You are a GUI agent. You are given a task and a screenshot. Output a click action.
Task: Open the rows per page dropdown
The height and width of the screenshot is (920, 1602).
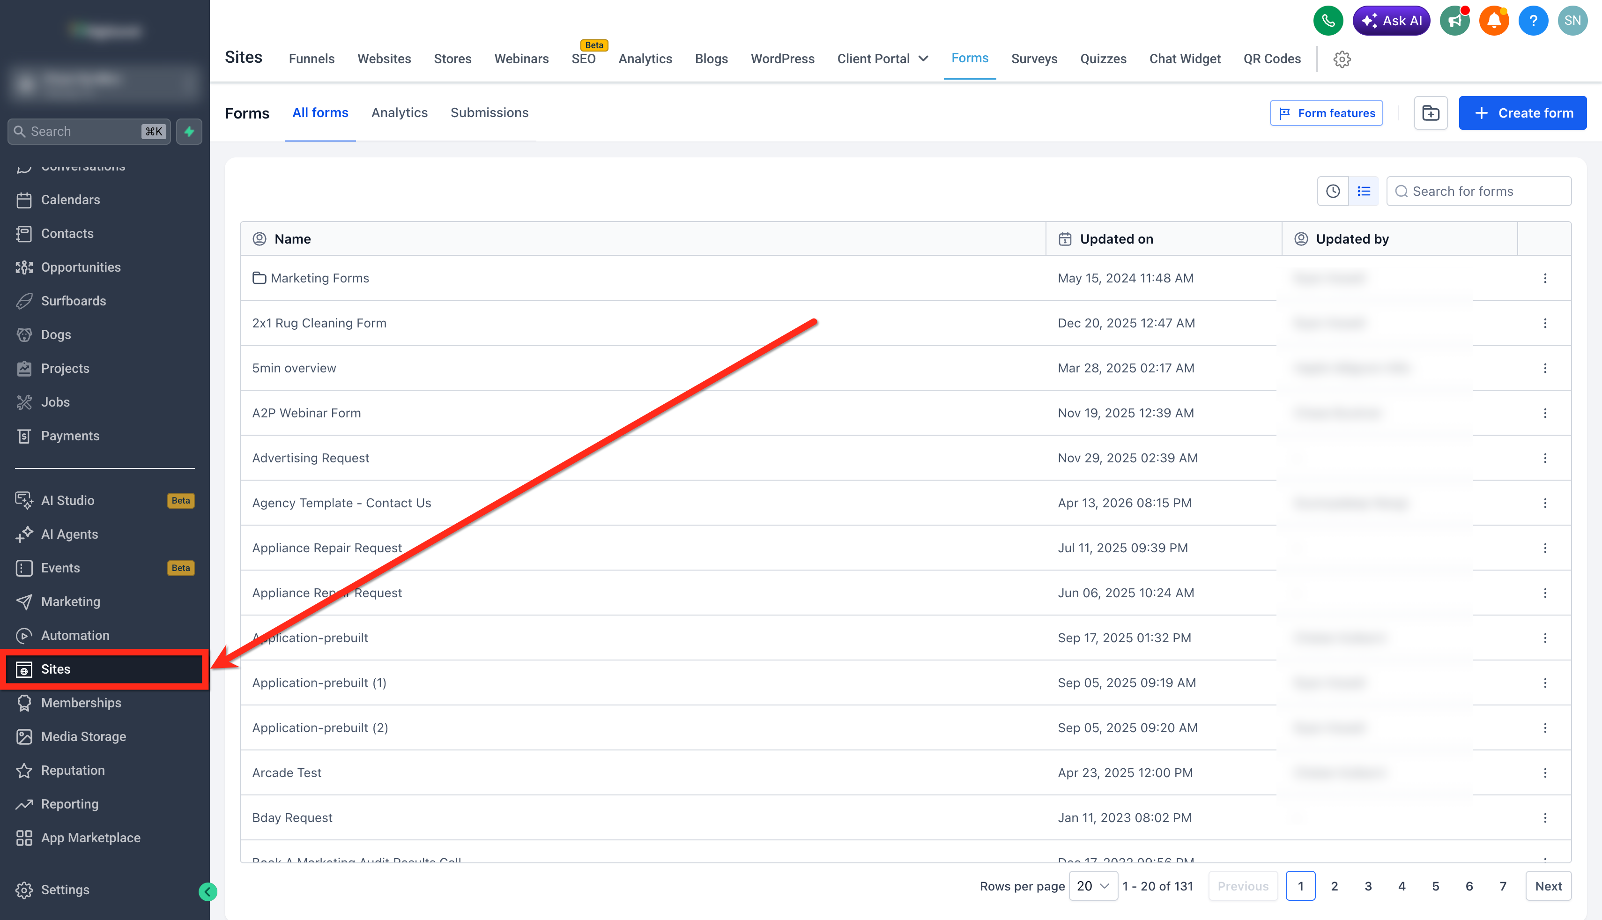click(x=1093, y=886)
